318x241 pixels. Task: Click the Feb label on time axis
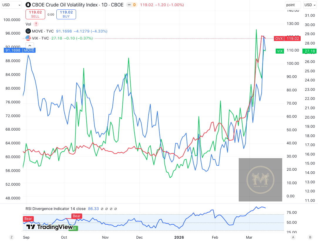click(x=215, y=237)
